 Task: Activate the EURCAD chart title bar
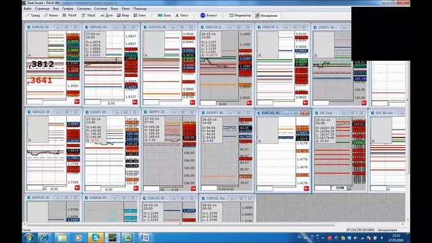click(x=283, y=113)
